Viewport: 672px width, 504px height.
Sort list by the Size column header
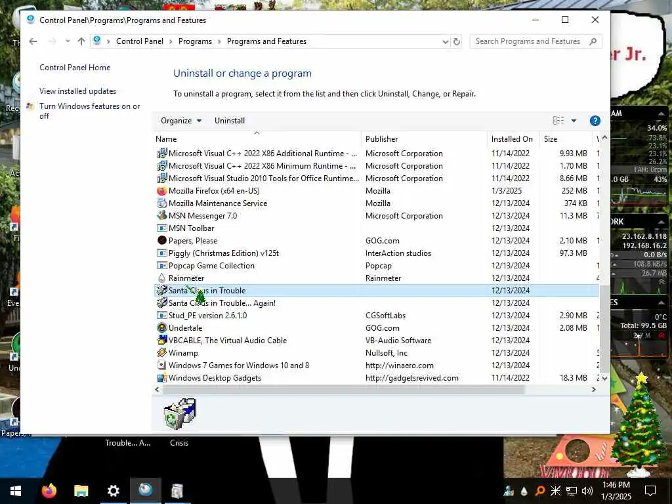(x=565, y=139)
